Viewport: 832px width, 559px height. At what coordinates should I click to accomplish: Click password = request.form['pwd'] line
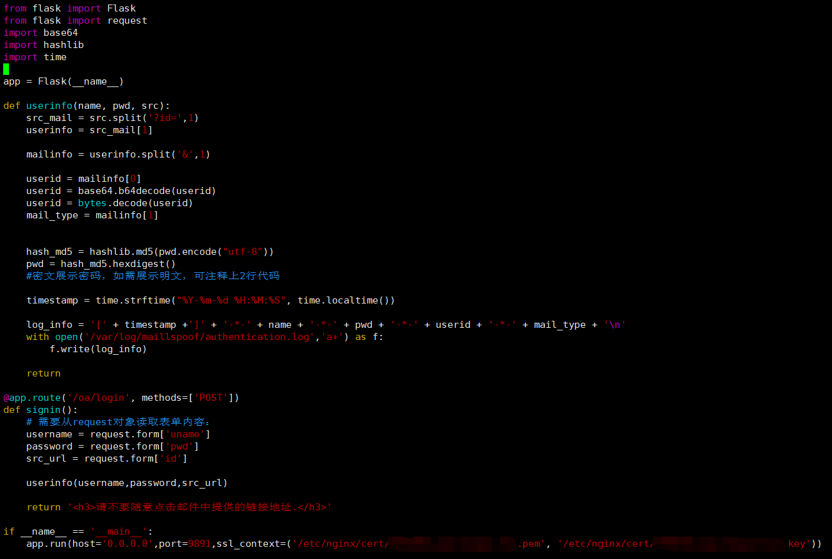113,446
